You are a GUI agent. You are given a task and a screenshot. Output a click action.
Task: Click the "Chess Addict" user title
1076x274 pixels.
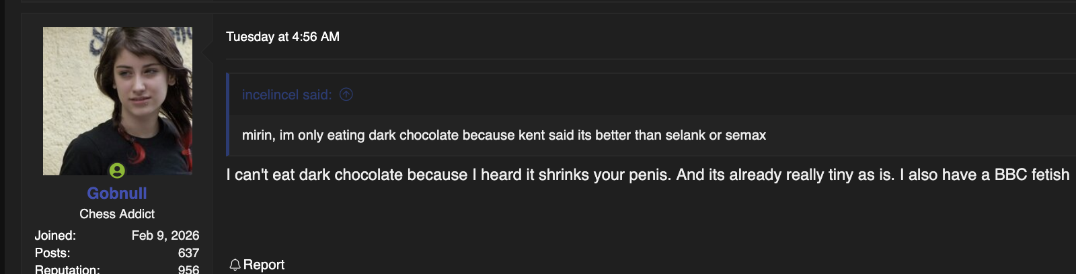pyautogui.click(x=117, y=214)
